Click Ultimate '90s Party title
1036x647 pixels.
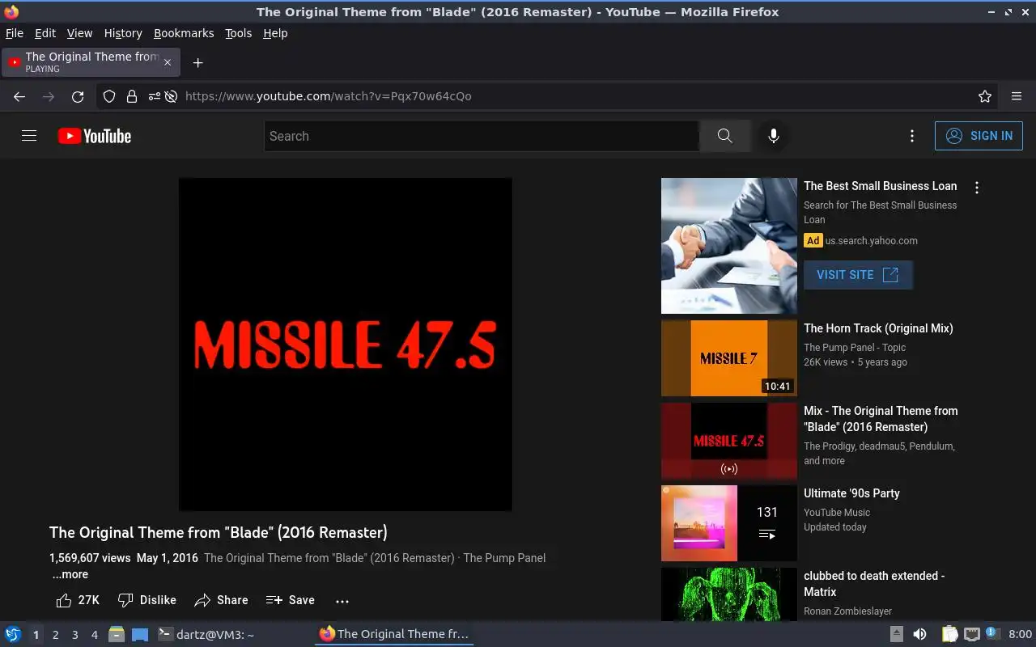click(x=851, y=493)
